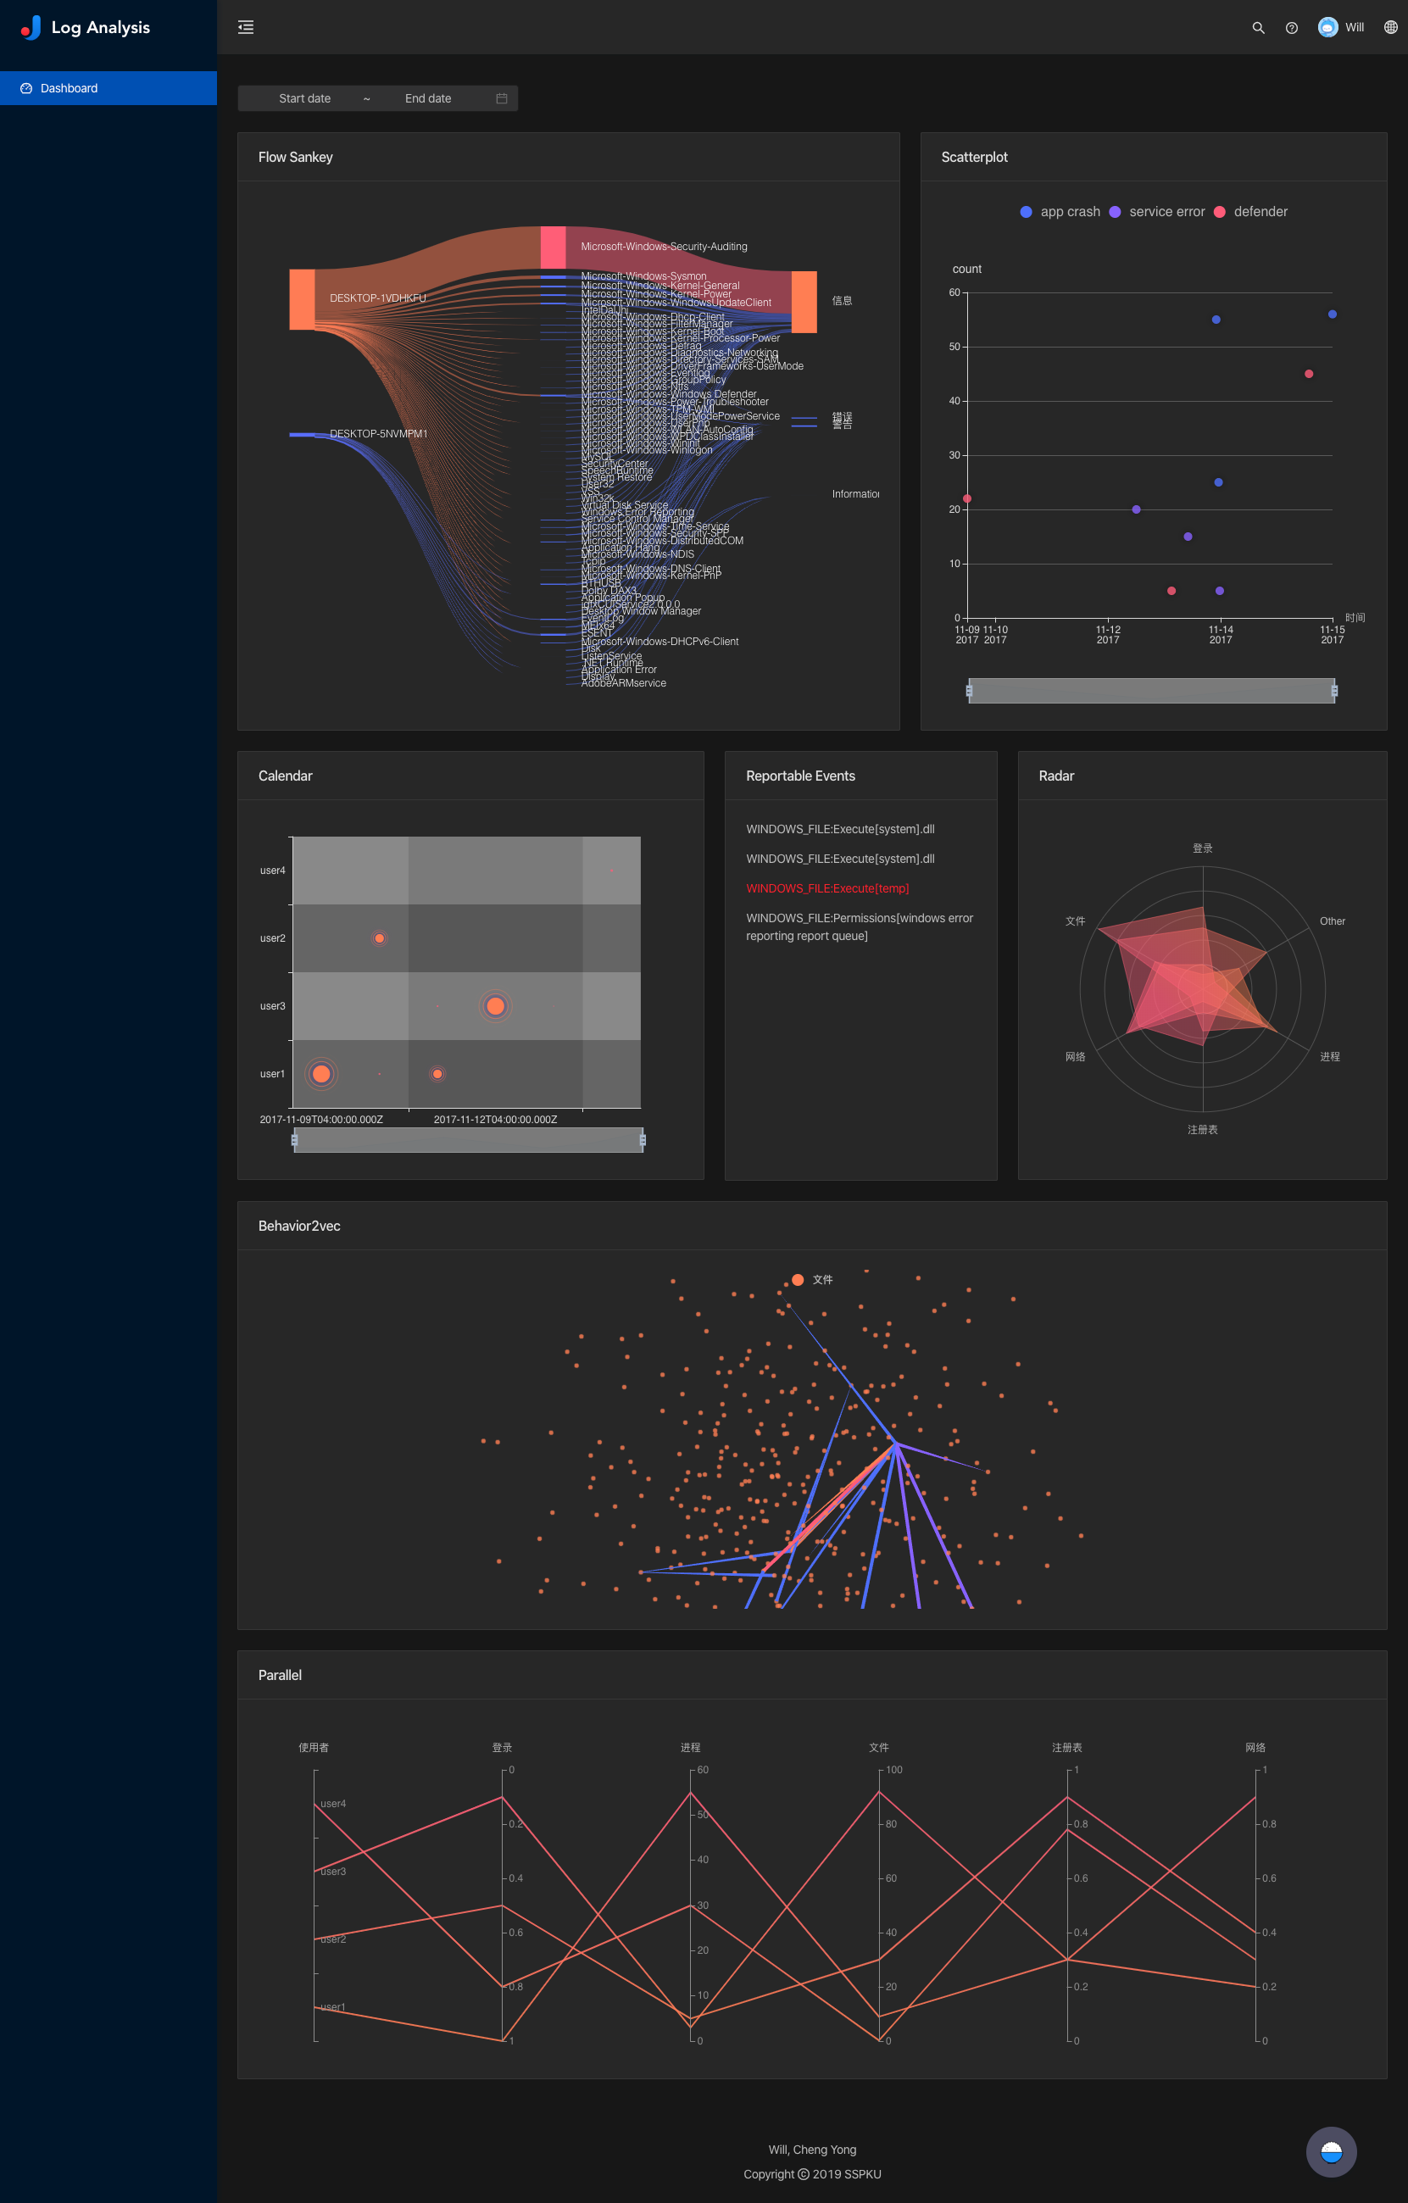This screenshot has height=2203, width=1408.
Task: Click the red WINDOWS_FILE:Execute[temp] event
Action: tap(827, 888)
